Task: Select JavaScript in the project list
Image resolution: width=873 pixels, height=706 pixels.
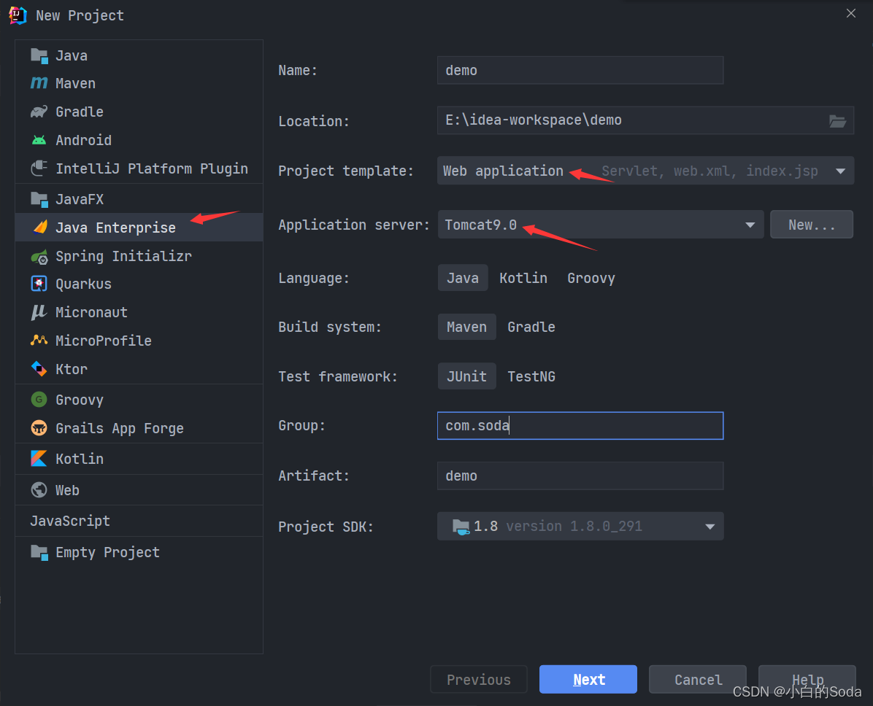Action: pyautogui.click(x=139, y=521)
